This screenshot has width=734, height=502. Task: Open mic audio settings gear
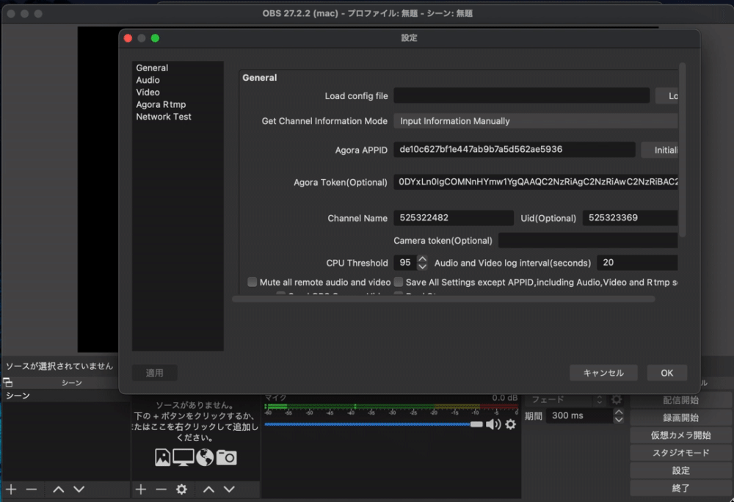tap(510, 424)
